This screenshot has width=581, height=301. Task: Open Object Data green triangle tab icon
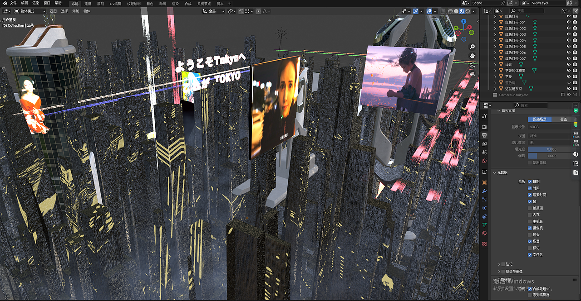click(x=485, y=225)
